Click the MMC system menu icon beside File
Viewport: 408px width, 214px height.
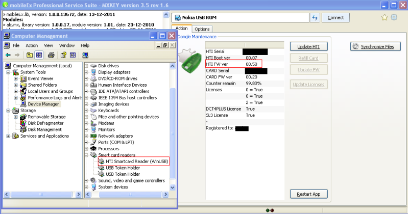coord(7,45)
